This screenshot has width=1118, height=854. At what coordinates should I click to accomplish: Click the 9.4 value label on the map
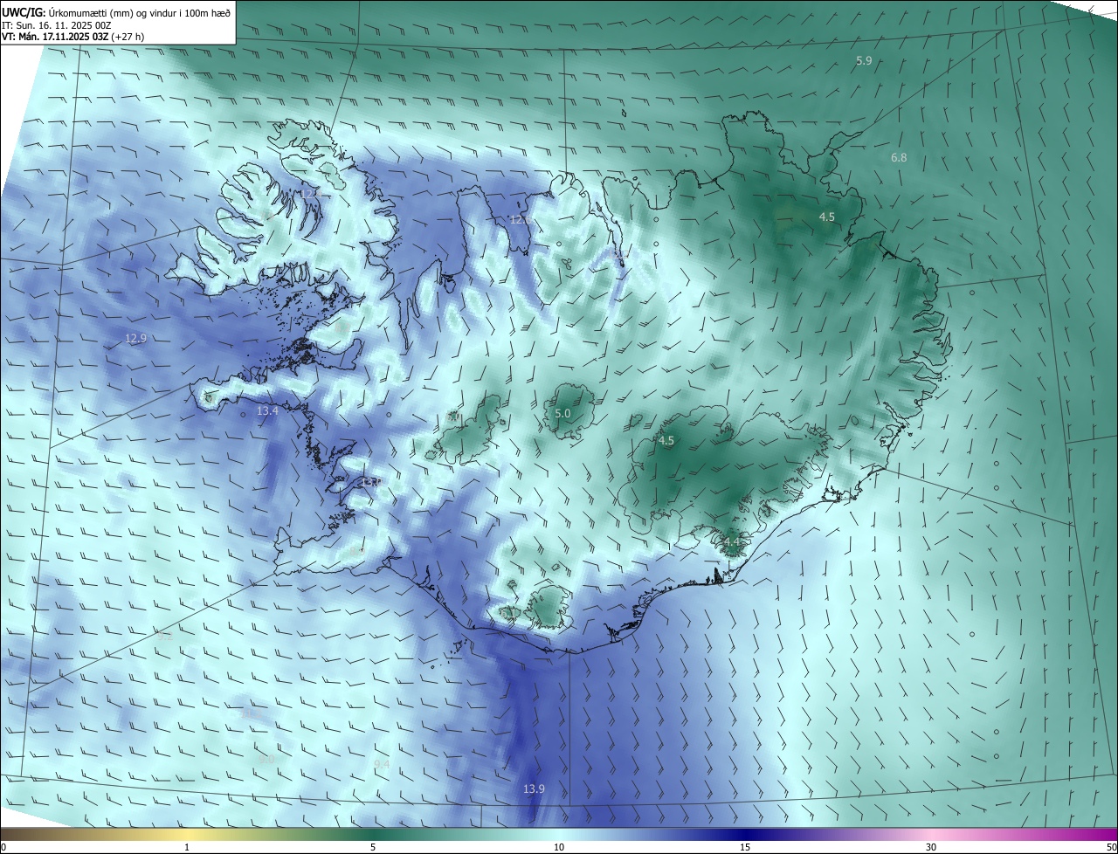coord(382,764)
